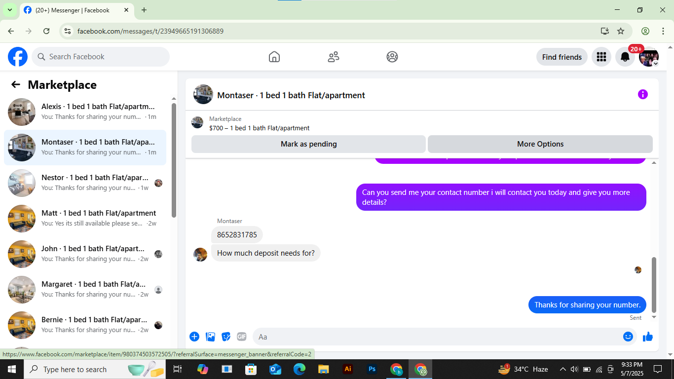Screen dimensions: 674x379
Task: Open the Facebook menu grid icon
Action: click(601, 57)
